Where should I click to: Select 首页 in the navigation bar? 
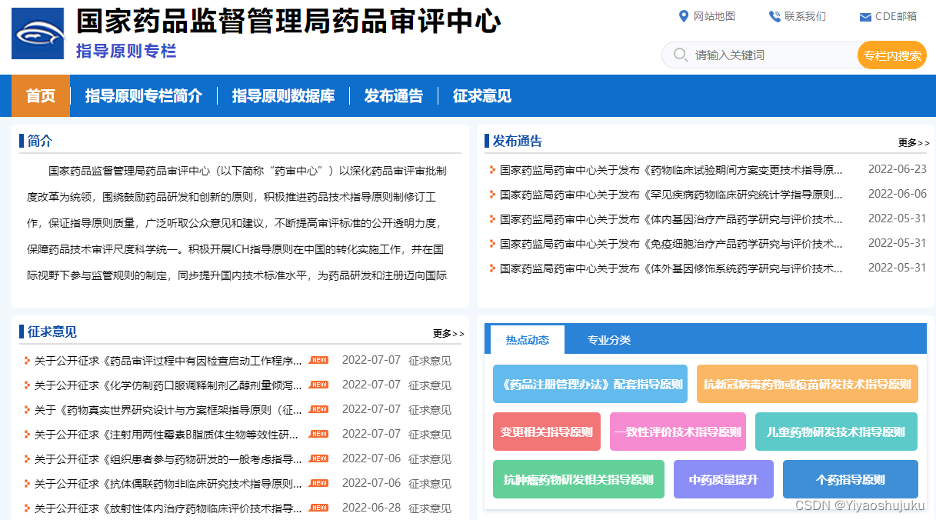pos(41,96)
